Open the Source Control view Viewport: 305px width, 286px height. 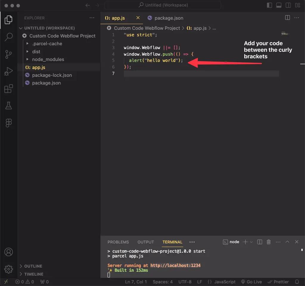click(x=9, y=54)
